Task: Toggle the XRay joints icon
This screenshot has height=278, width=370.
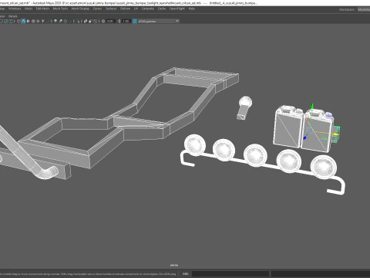Action: [x=95, y=21]
